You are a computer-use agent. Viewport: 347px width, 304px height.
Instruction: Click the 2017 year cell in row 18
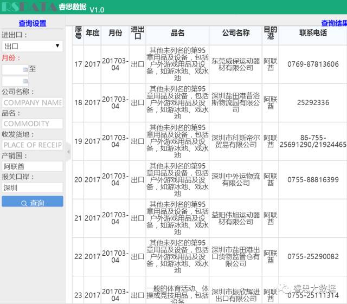93,102
